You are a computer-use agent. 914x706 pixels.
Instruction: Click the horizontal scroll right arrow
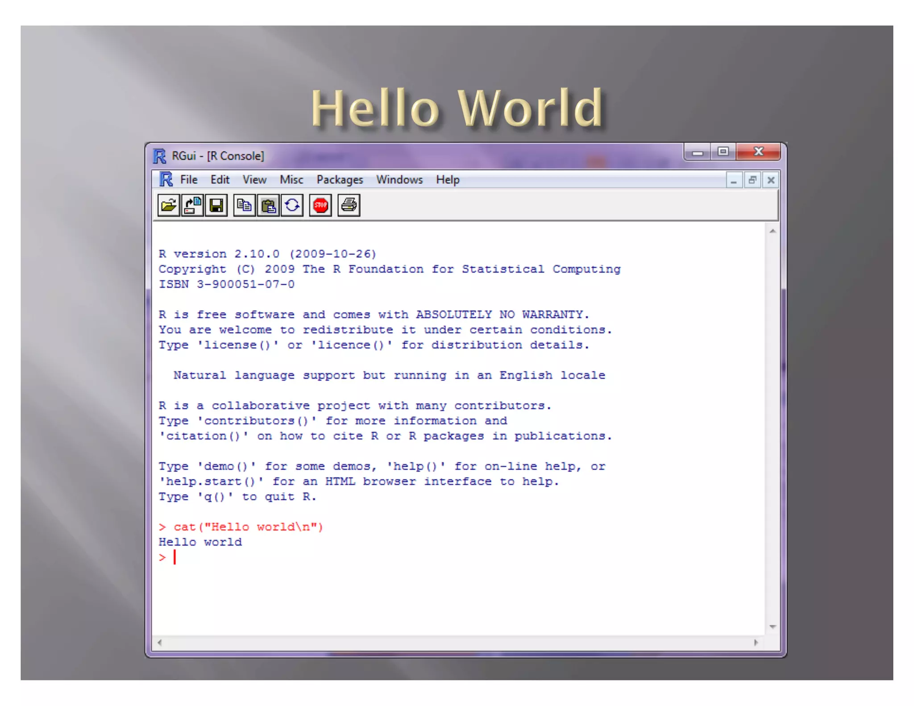pyautogui.click(x=756, y=643)
